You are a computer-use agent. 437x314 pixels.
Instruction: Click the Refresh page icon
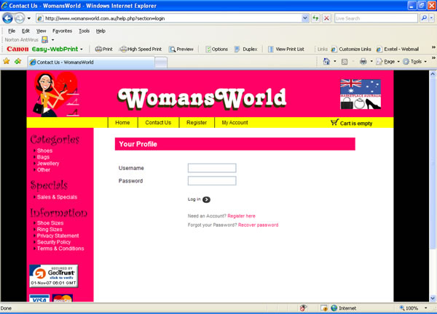coord(316,17)
